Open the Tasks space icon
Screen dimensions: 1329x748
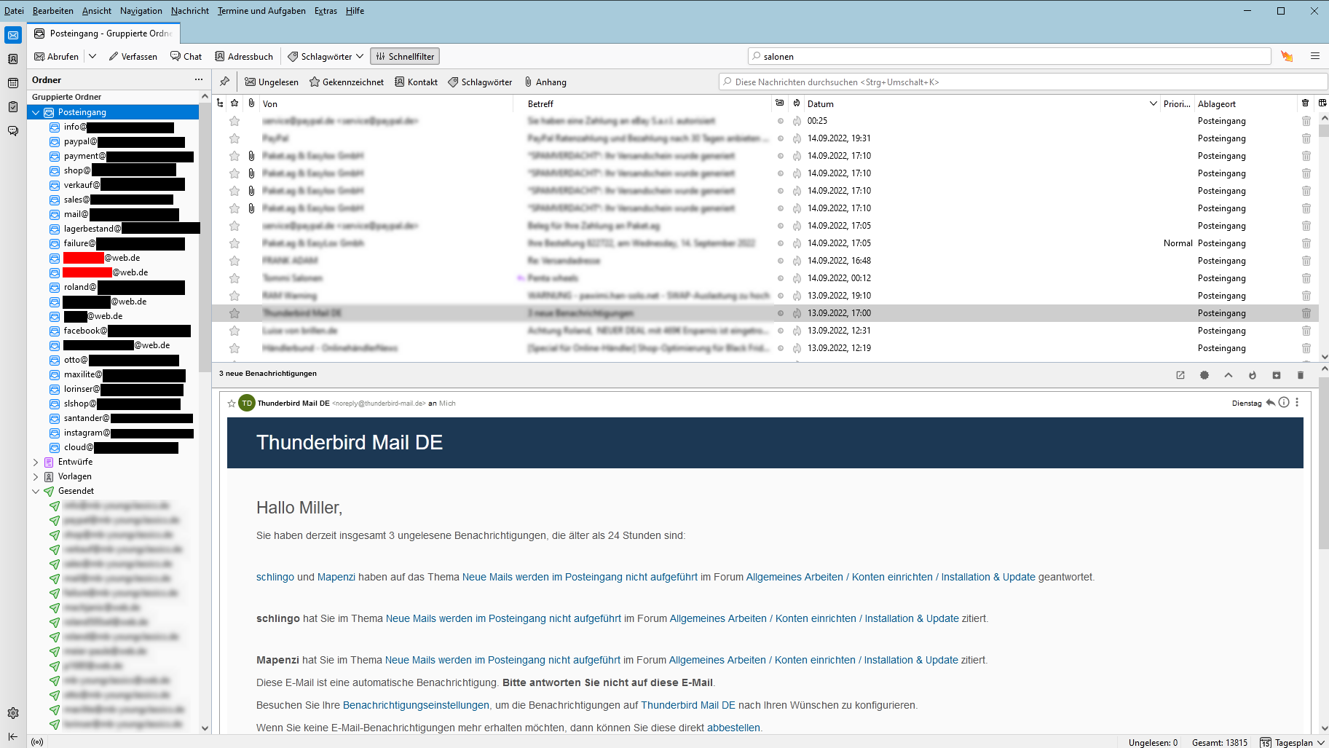click(x=13, y=107)
